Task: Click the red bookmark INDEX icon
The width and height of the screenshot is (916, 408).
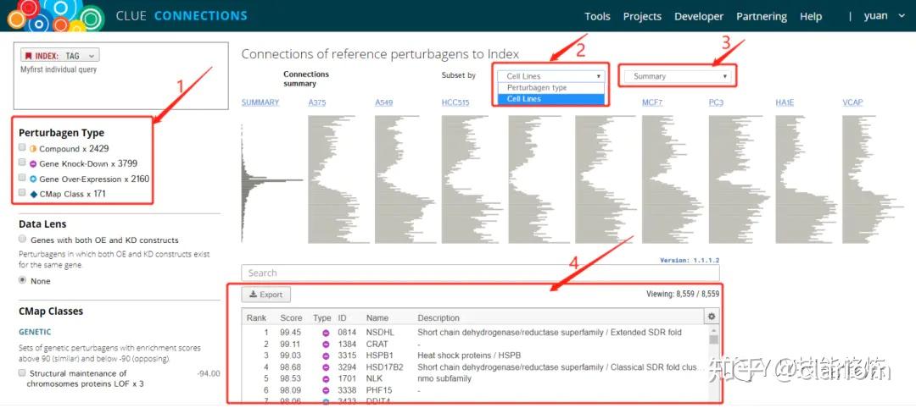Action: click(x=28, y=55)
